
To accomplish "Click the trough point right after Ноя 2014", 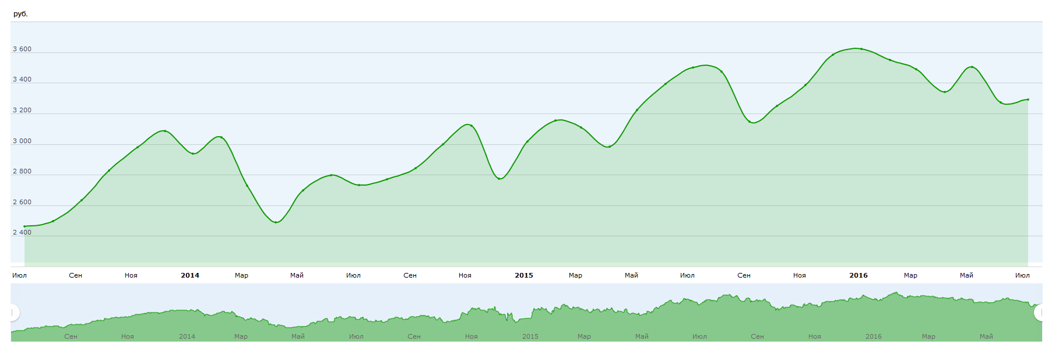I will pos(499,179).
